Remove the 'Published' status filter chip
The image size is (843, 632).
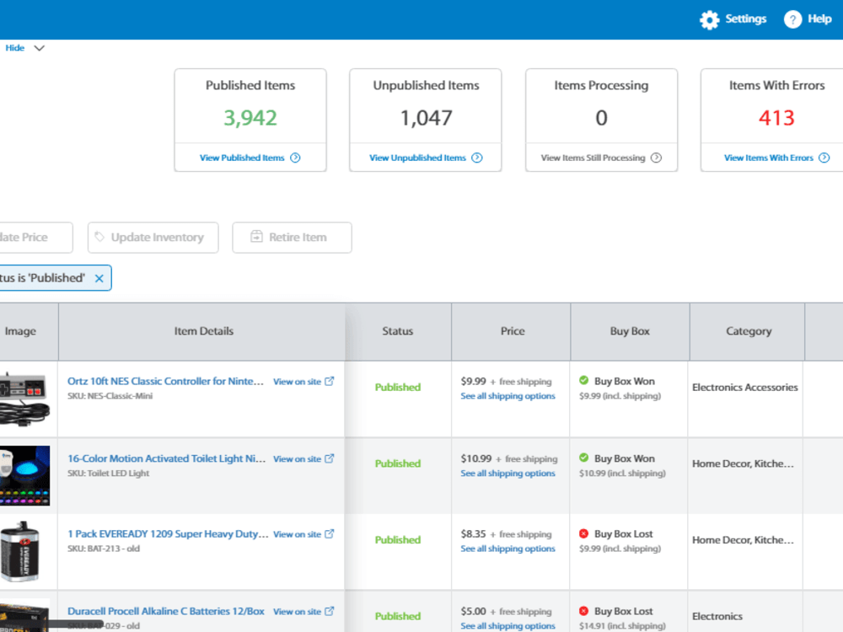pos(99,278)
